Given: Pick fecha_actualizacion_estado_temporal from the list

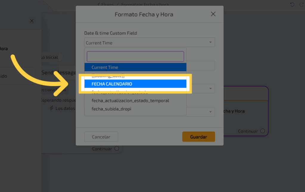Looking at the screenshot, I should tap(130, 100).
